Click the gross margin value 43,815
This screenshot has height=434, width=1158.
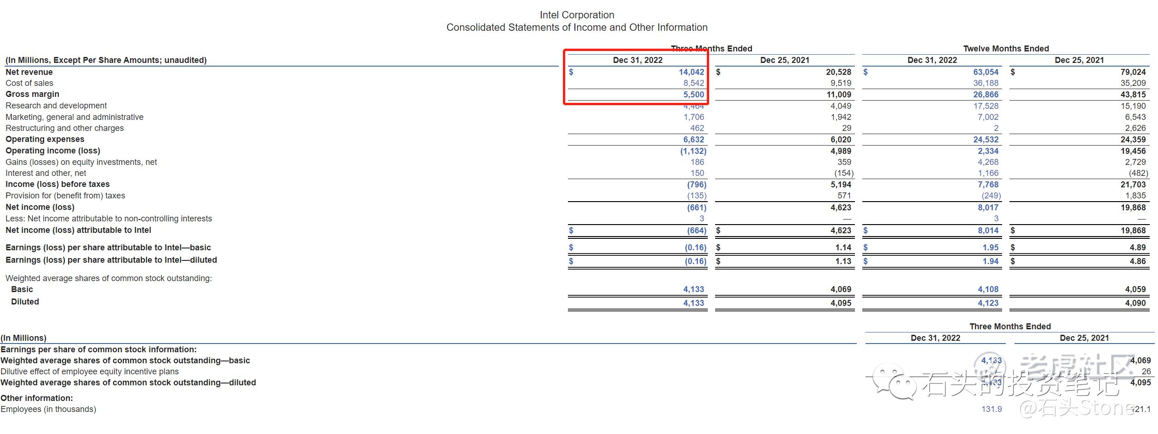(x=1133, y=95)
